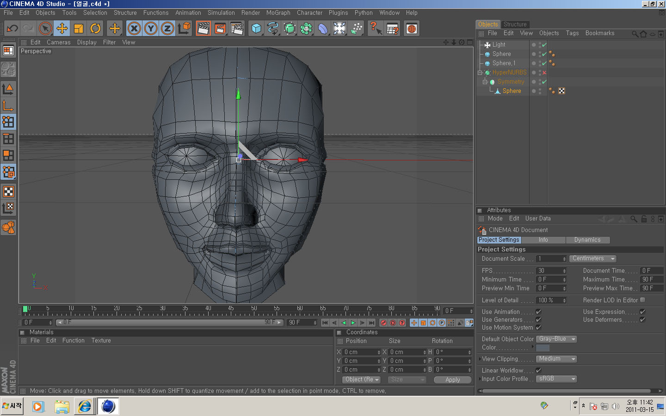Collapse the Symmetry tree node
Image resolution: width=666 pixels, height=416 pixels.
[485, 82]
